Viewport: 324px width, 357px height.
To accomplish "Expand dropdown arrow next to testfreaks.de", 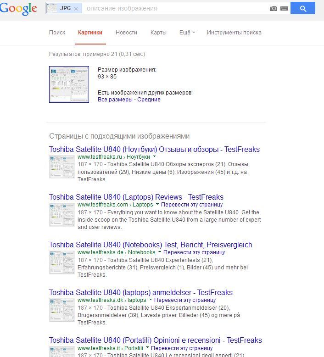I will pyautogui.click(x=160, y=252).
